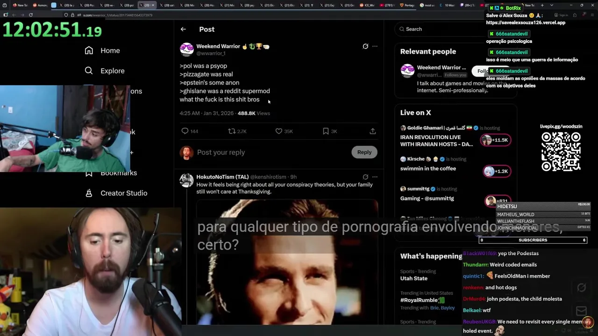Viewport: 598px width, 336px height.
Task: Click Post your reply text field
Action: pyautogui.click(x=271, y=152)
